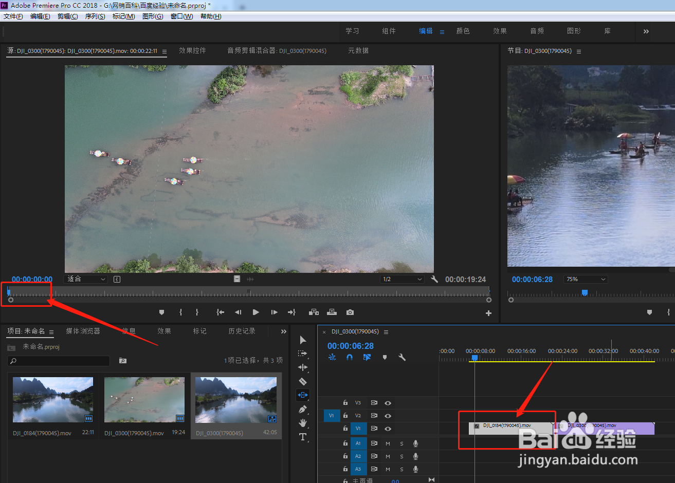Switch to 学习 workspace
675x483 pixels.
[352, 31]
